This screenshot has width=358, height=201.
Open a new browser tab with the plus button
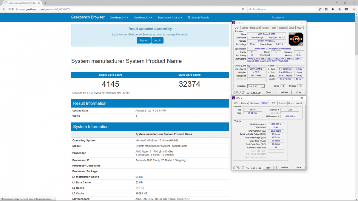(45, 3)
